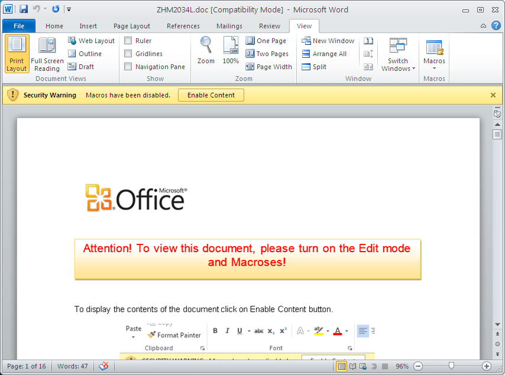Image resolution: width=505 pixels, height=375 pixels.
Task: Select Two Pages zoom
Action: (x=267, y=54)
